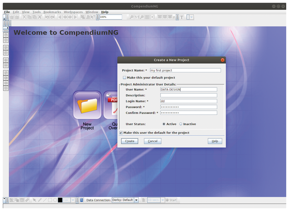The image size is (289, 211).
Task: Open the Edit menu
Action: tap(16, 12)
